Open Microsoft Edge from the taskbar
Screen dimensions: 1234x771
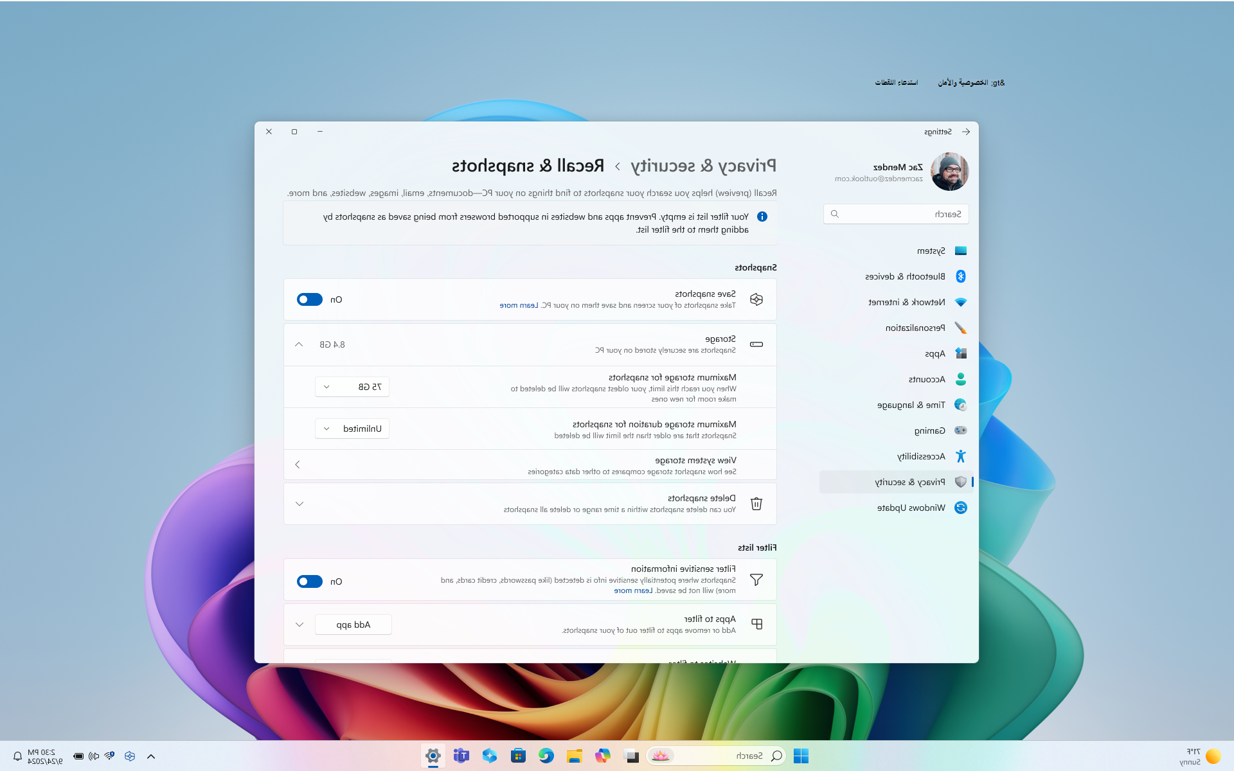[x=546, y=756]
